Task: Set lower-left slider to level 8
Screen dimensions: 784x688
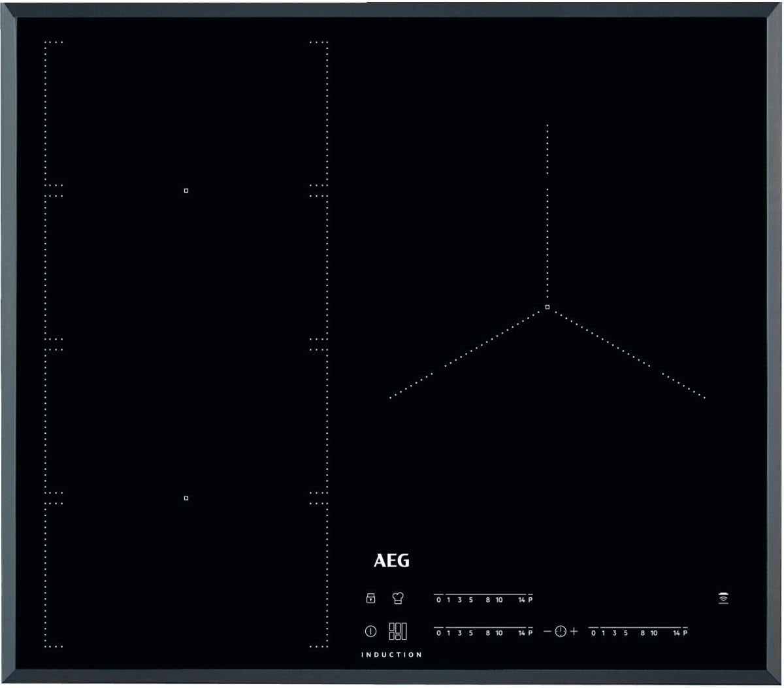Action: 487,633
